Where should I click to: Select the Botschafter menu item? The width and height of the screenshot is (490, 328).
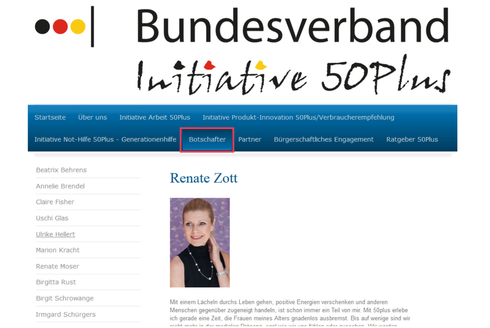click(207, 139)
